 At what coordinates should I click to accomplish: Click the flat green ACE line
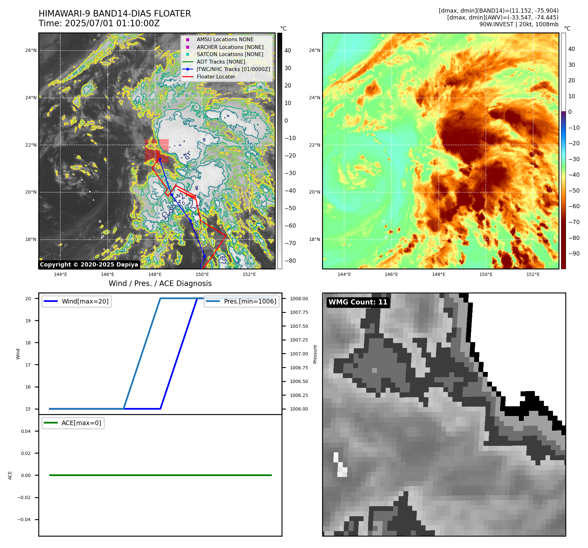[160, 475]
